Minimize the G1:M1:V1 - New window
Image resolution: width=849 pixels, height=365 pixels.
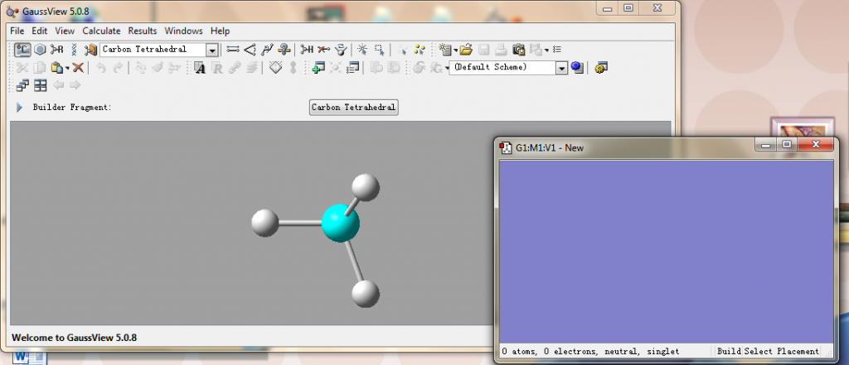(766, 145)
